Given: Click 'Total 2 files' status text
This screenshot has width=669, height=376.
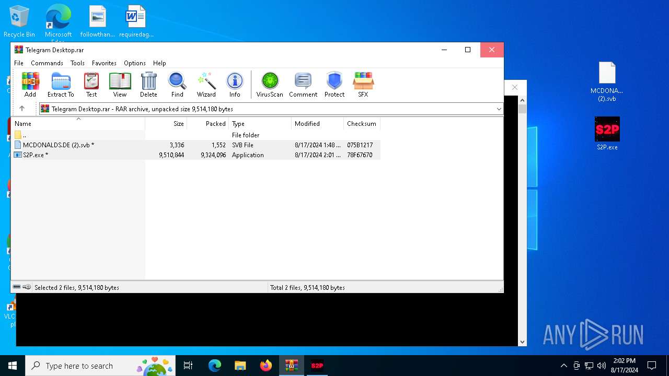Looking at the screenshot, I should coord(307,287).
